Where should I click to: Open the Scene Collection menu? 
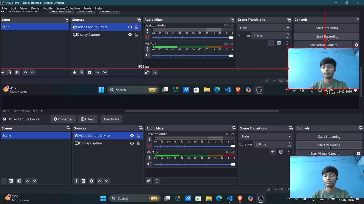pos(68,8)
